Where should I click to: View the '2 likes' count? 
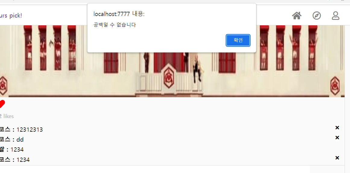(7, 116)
